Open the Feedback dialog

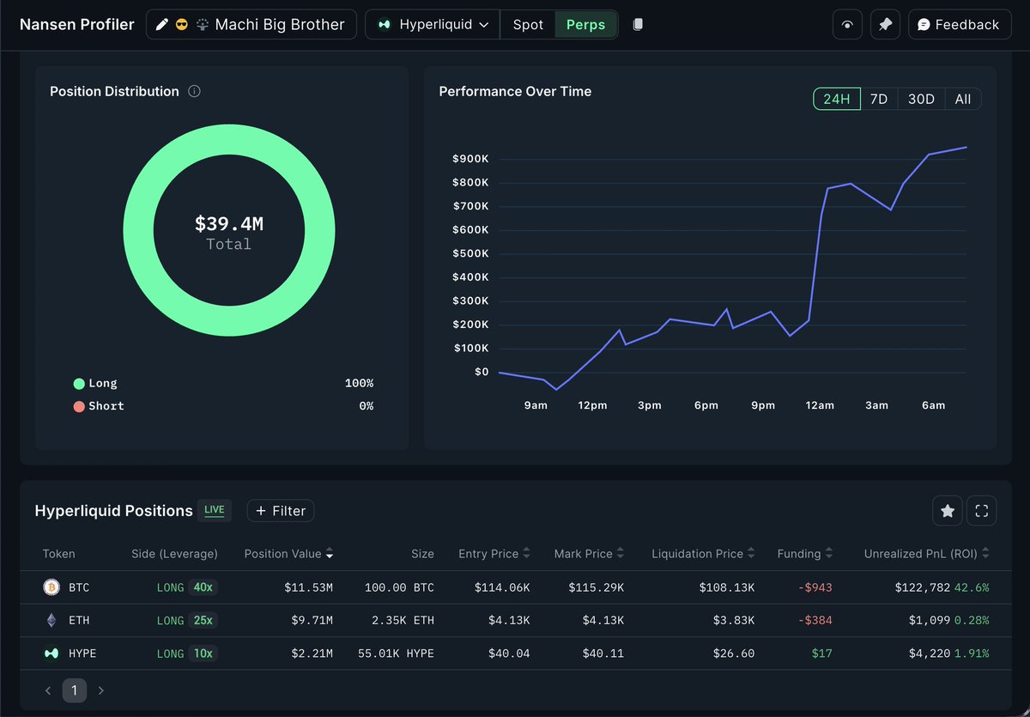[x=959, y=24]
